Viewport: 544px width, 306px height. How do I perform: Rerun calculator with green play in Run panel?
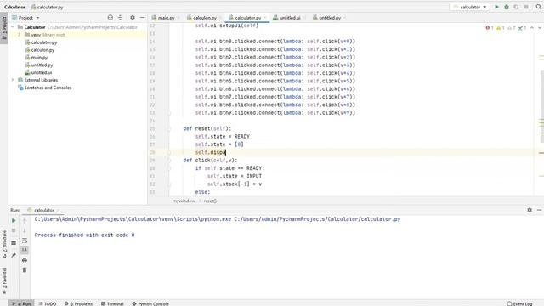coord(14,221)
